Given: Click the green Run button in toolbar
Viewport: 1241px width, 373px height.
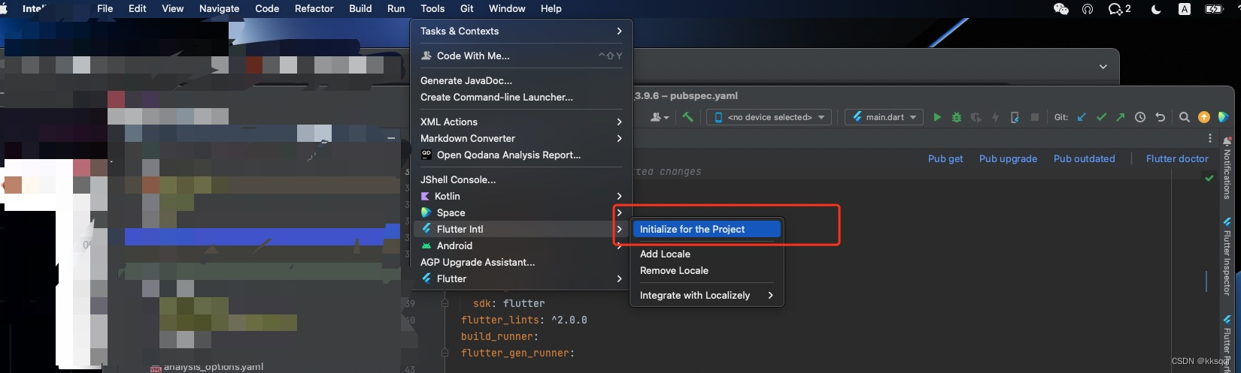Looking at the screenshot, I should tap(937, 117).
